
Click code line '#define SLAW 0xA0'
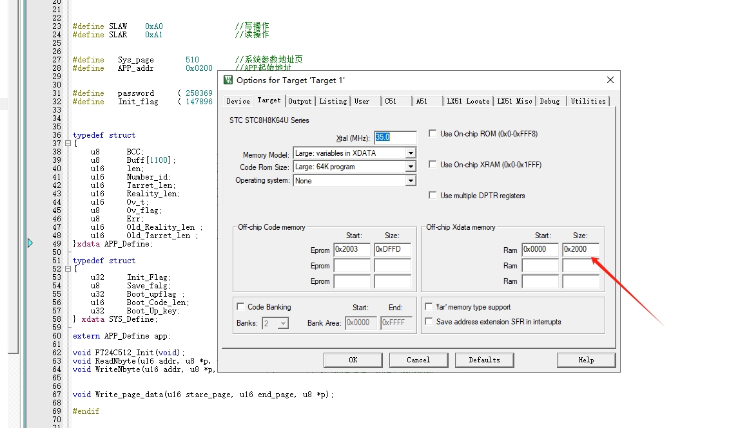(x=117, y=26)
